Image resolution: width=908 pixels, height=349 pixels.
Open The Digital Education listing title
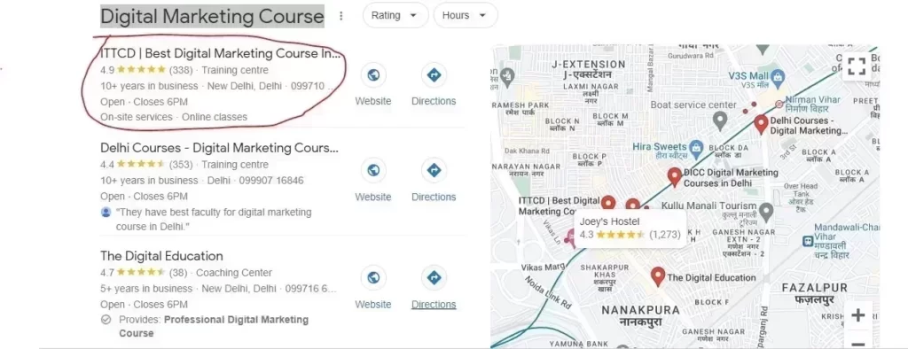tap(161, 256)
